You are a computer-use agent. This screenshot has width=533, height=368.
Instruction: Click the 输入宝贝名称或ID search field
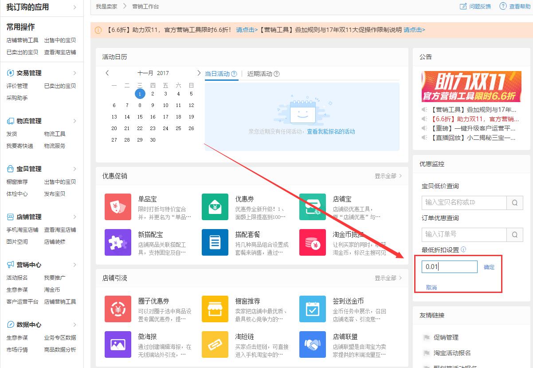coord(464,202)
